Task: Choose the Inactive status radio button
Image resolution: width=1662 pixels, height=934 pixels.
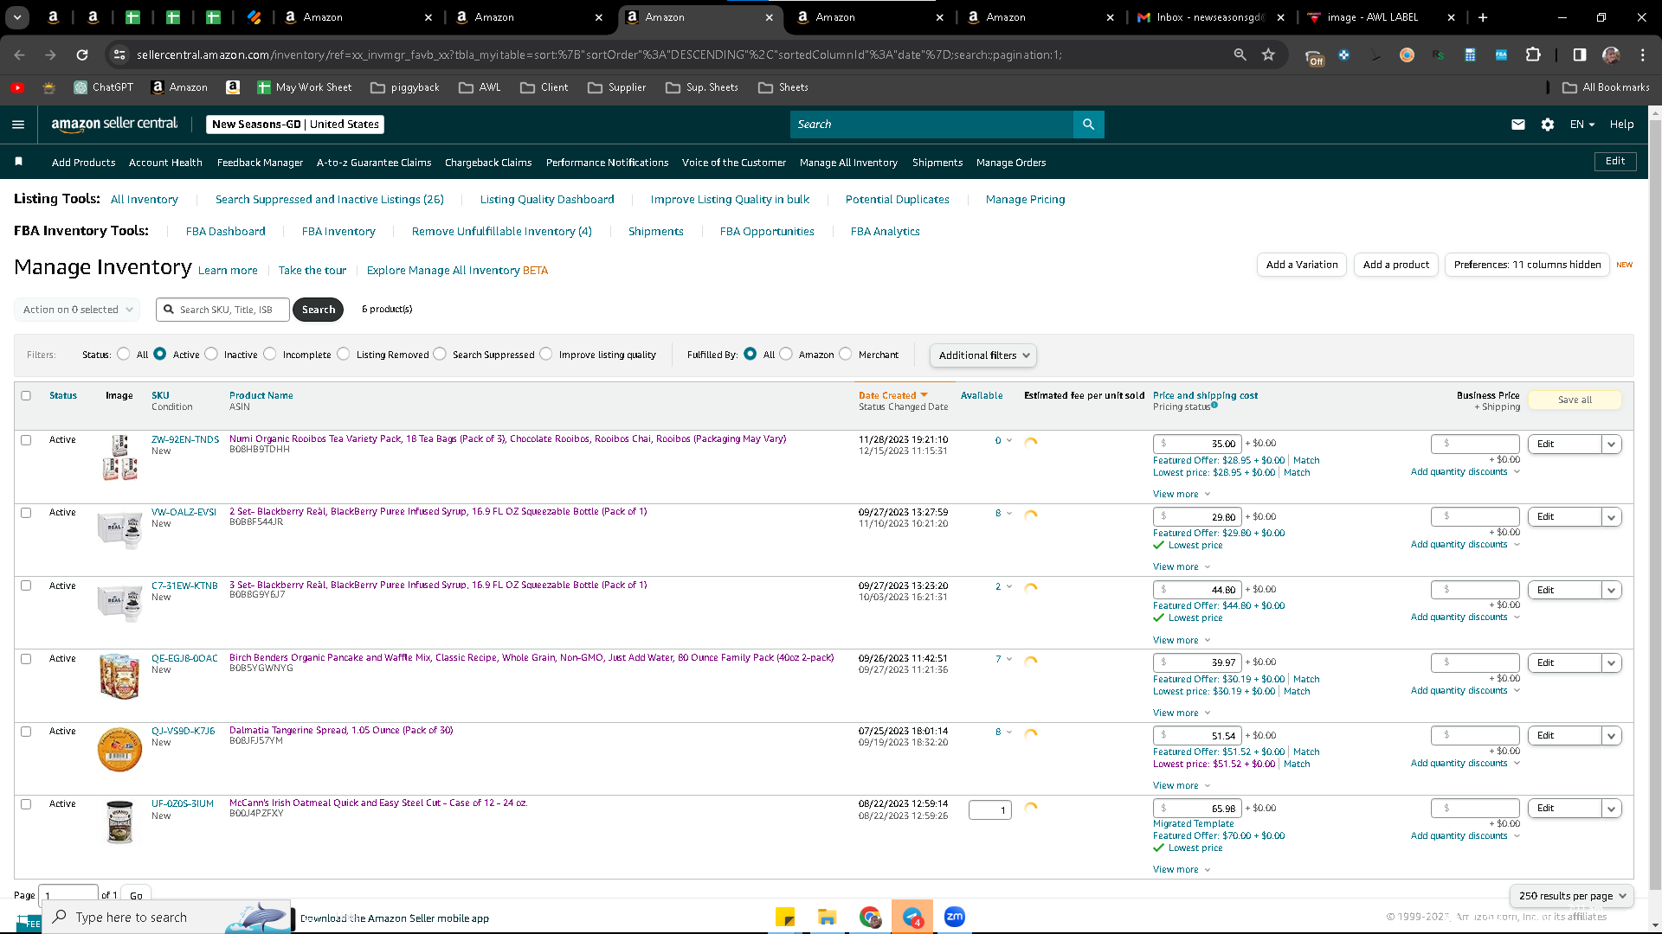Action: (x=211, y=354)
